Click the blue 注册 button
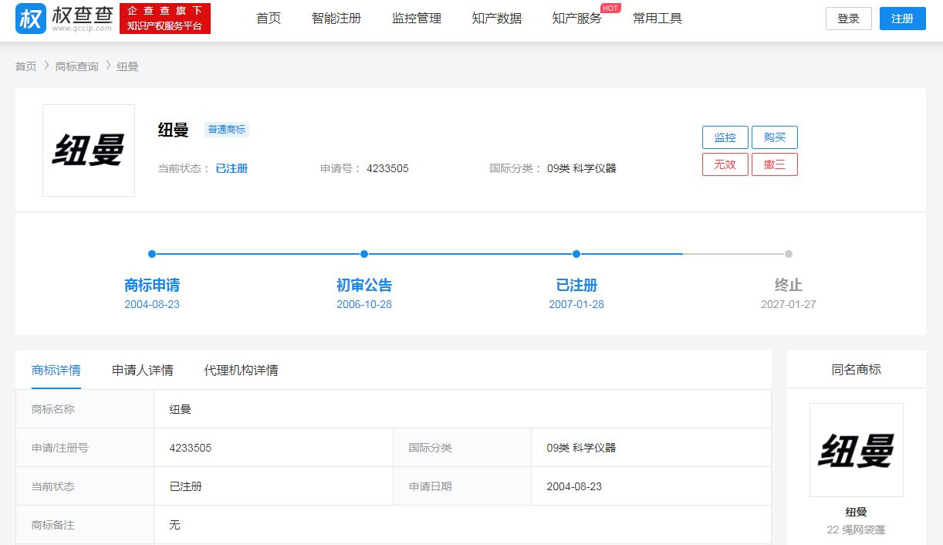 coord(902,18)
